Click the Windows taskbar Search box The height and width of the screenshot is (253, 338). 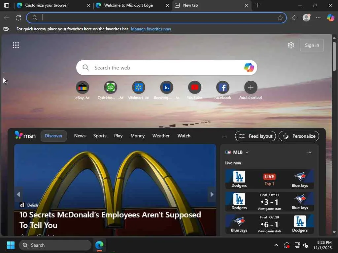click(55, 245)
